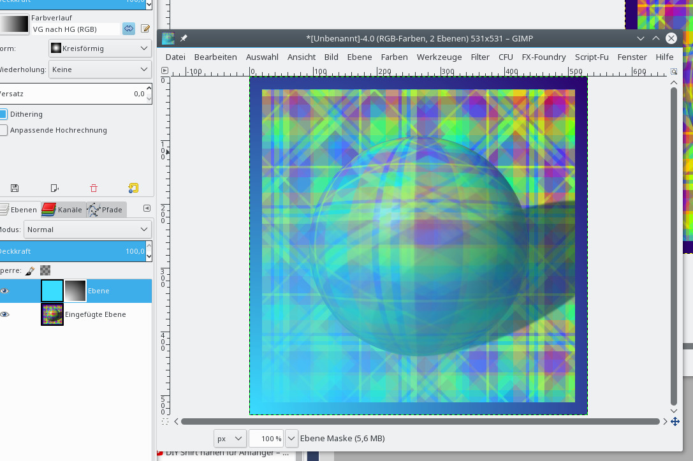Viewport: 693px width, 461px height.
Task: Hide the Eingefügte Ebene layer via eye icon
Action: (5, 314)
